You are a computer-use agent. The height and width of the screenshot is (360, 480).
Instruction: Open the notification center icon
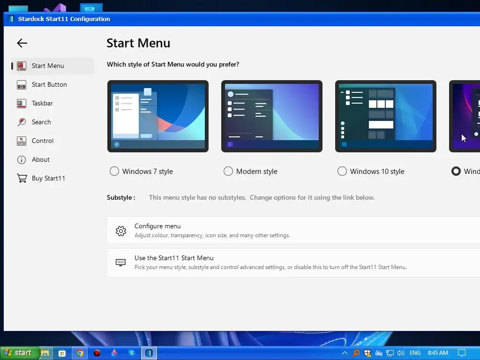(462, 353)
